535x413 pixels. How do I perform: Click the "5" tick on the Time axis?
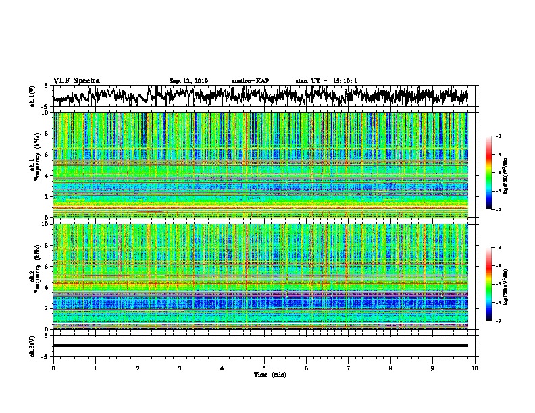point(264,368)
